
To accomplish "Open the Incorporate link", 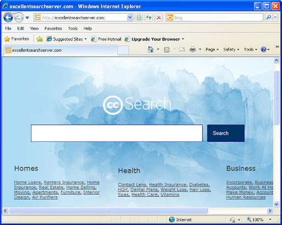I will tap(240, 183).
